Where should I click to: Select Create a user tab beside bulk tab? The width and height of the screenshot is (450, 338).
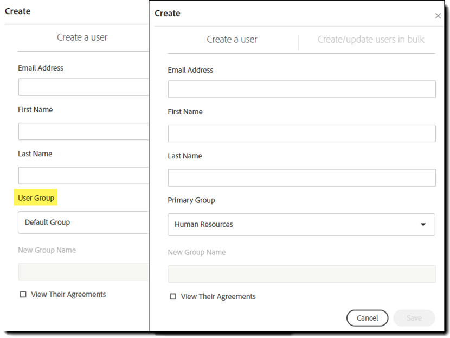point(232,40)
